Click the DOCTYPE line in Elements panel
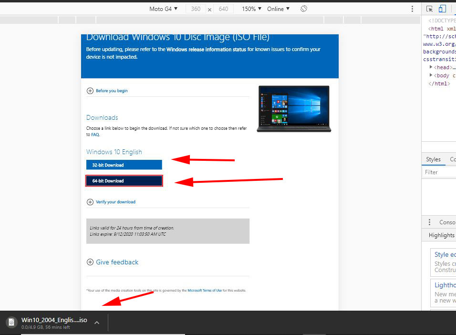456x335 pixels. [x=442, y=21]
